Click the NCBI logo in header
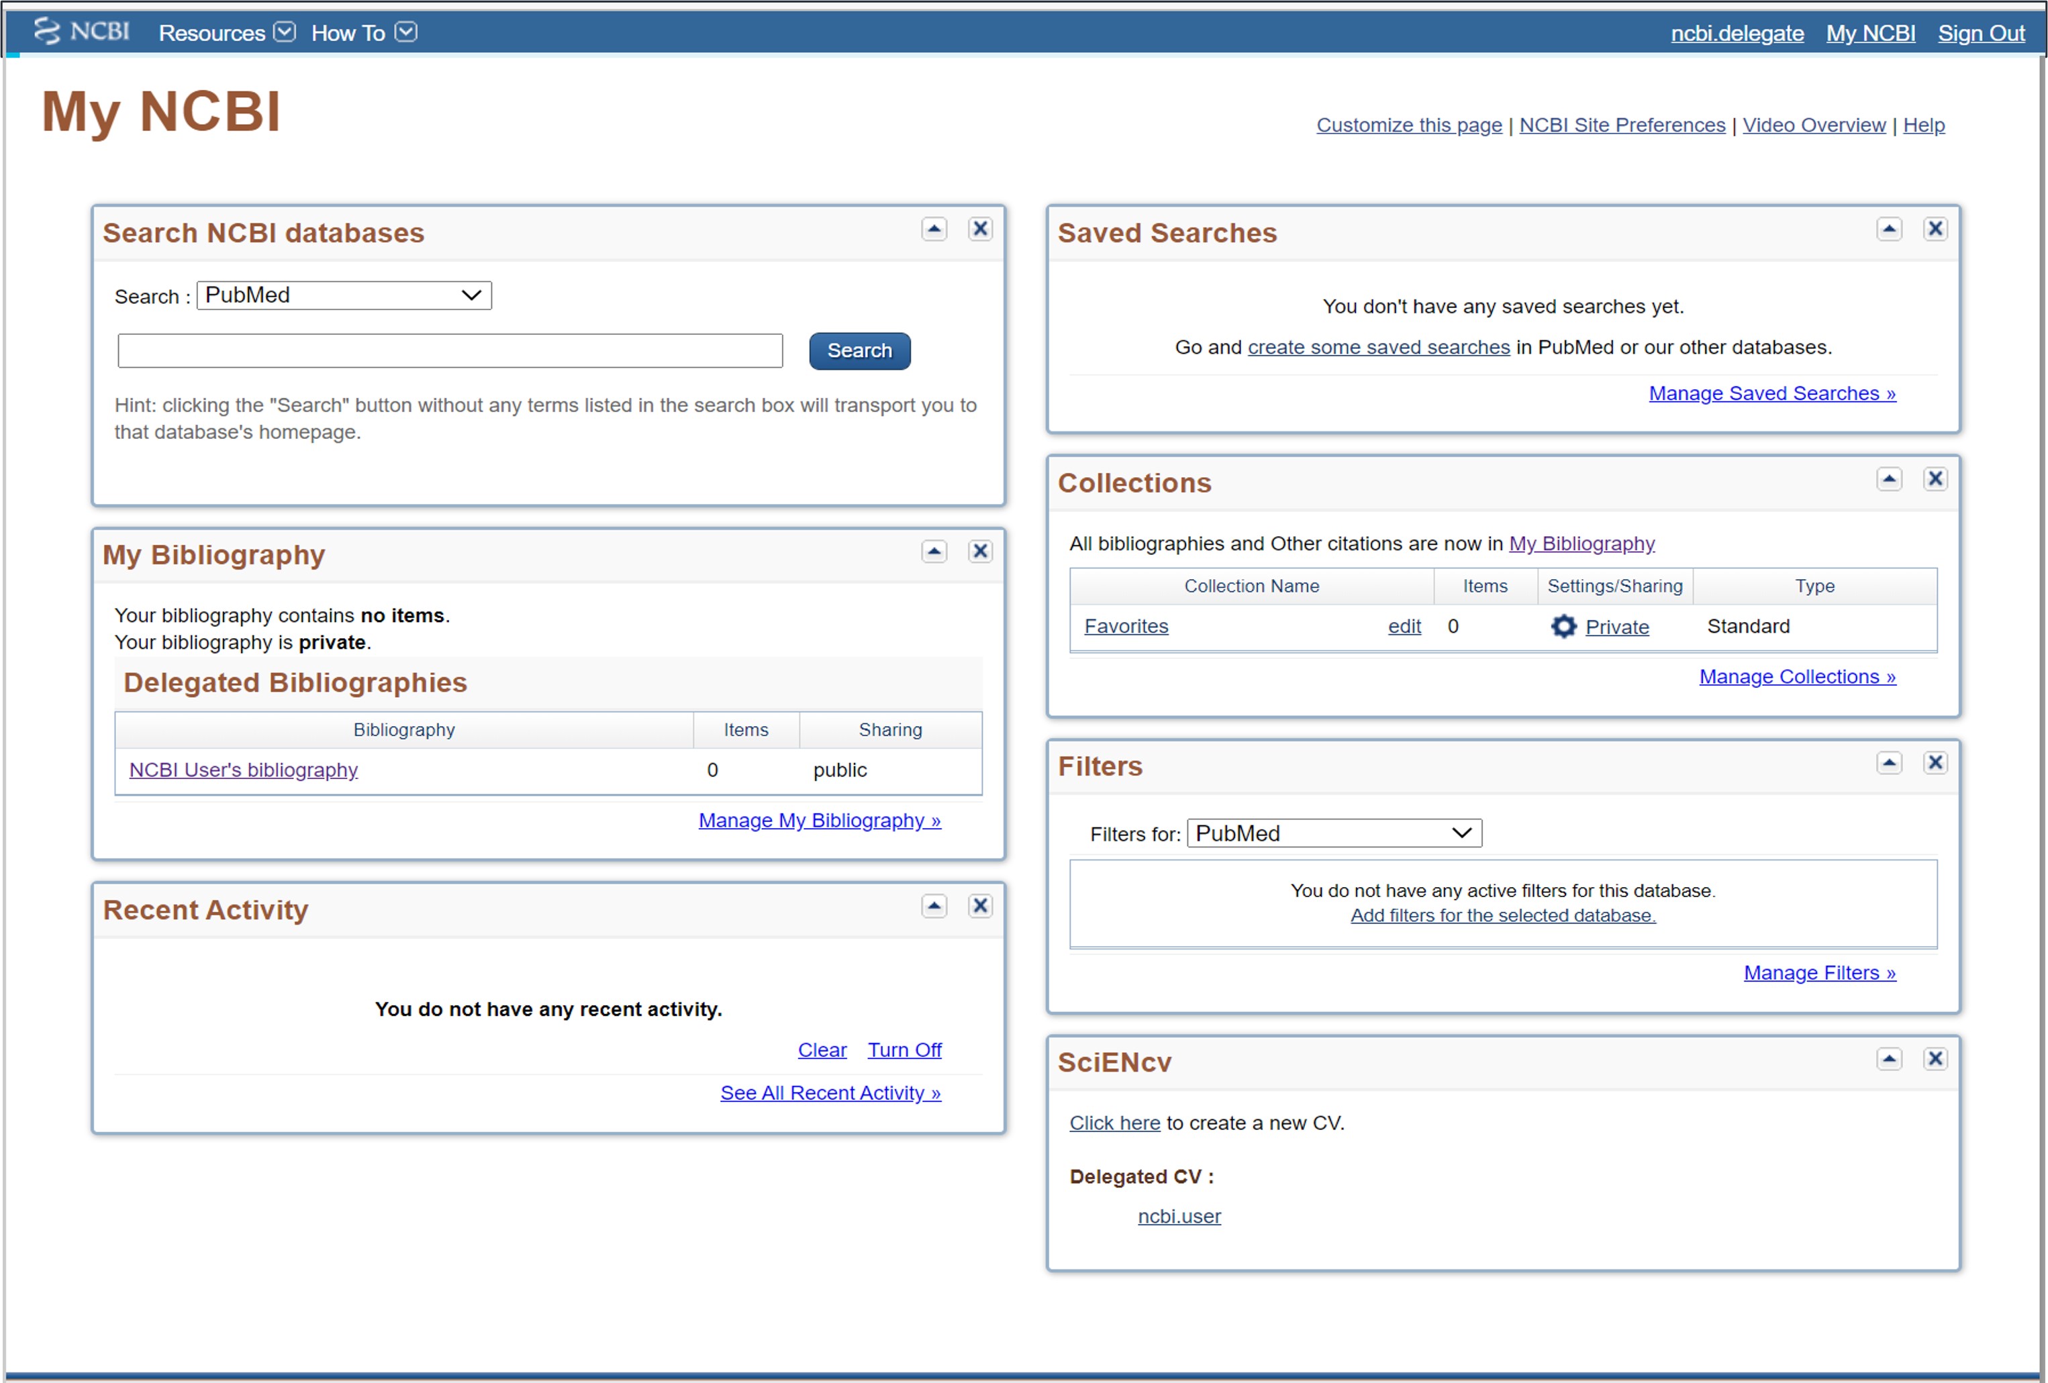 tap(81, 32)
